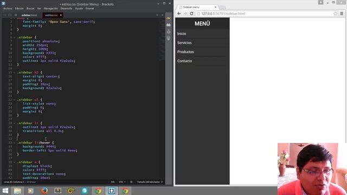
Task: Click the third icon in Brackets right toolbar
Action: tap(169, 31)
